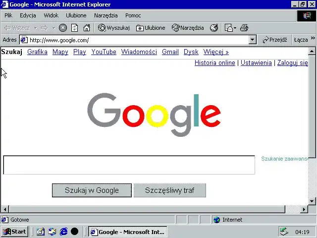Screen dimensions: 317x238
Task: Expand the Mail button dropdown arrow
Action: 235,28
